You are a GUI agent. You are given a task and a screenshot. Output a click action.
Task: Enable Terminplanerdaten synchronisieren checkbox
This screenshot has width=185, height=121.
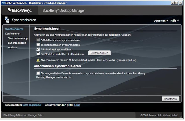(x=38, y=45)
